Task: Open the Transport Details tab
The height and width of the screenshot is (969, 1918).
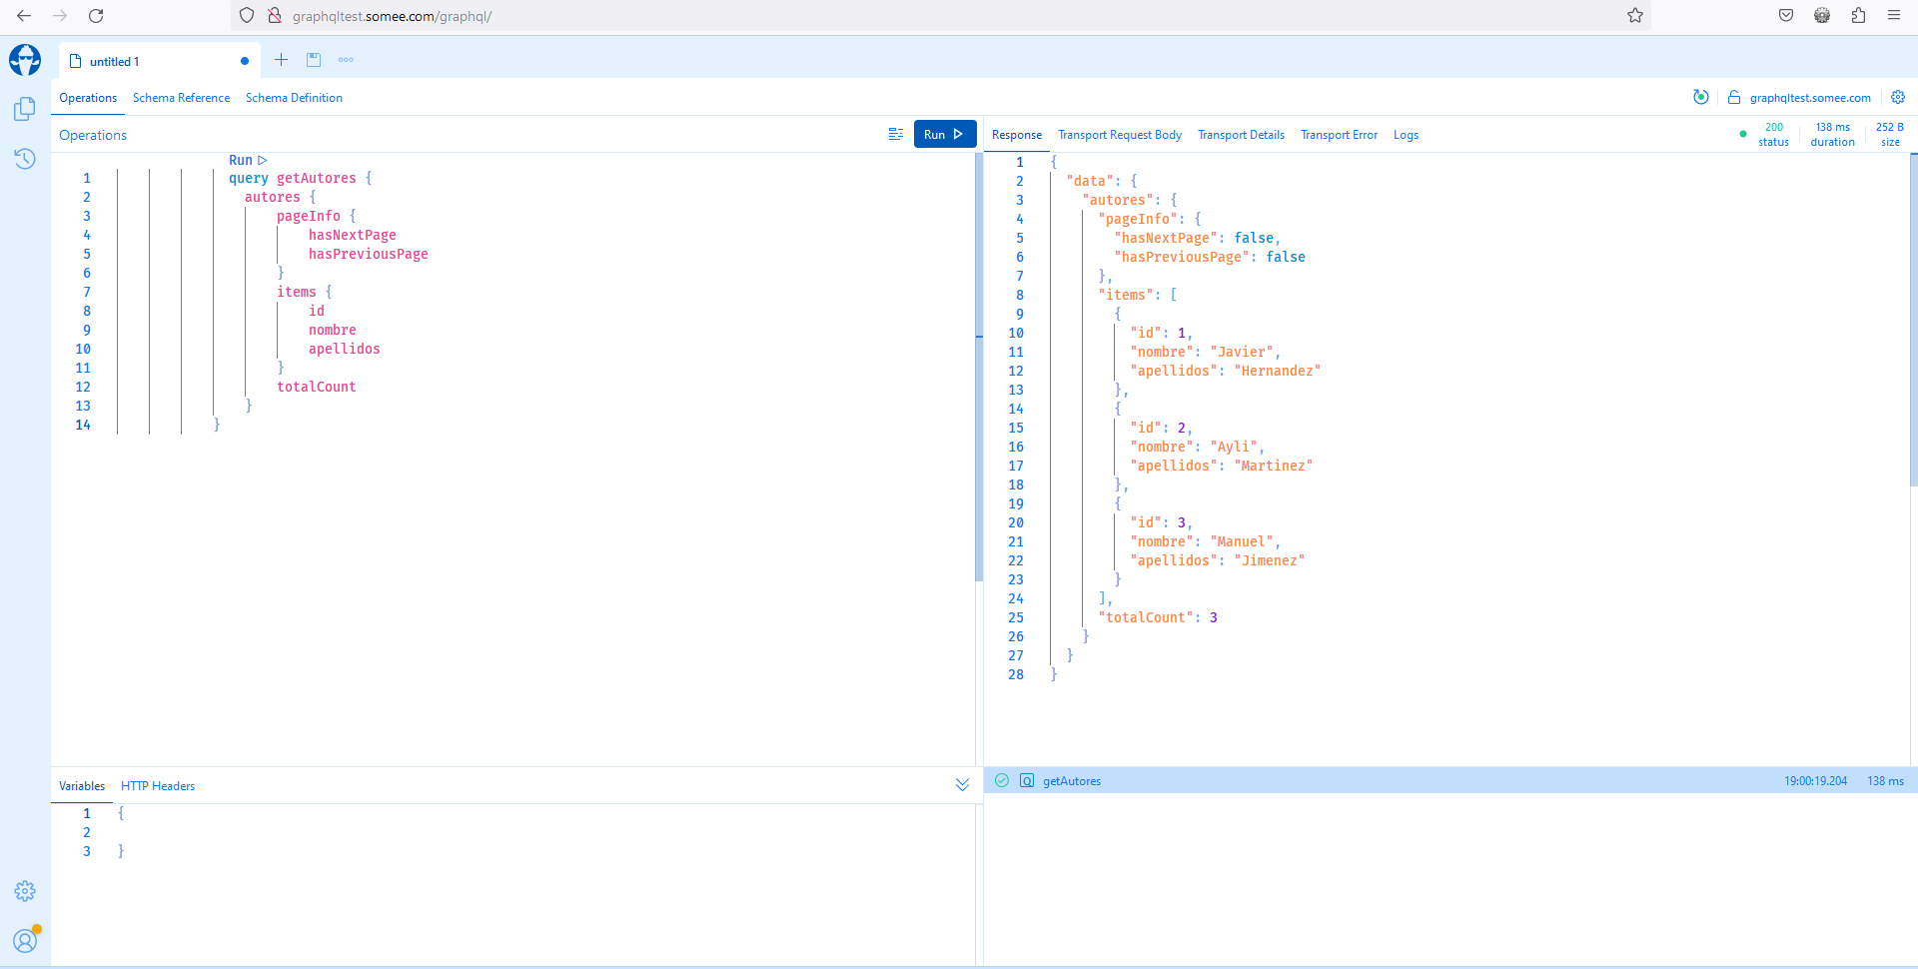Action: point(1241,135)
